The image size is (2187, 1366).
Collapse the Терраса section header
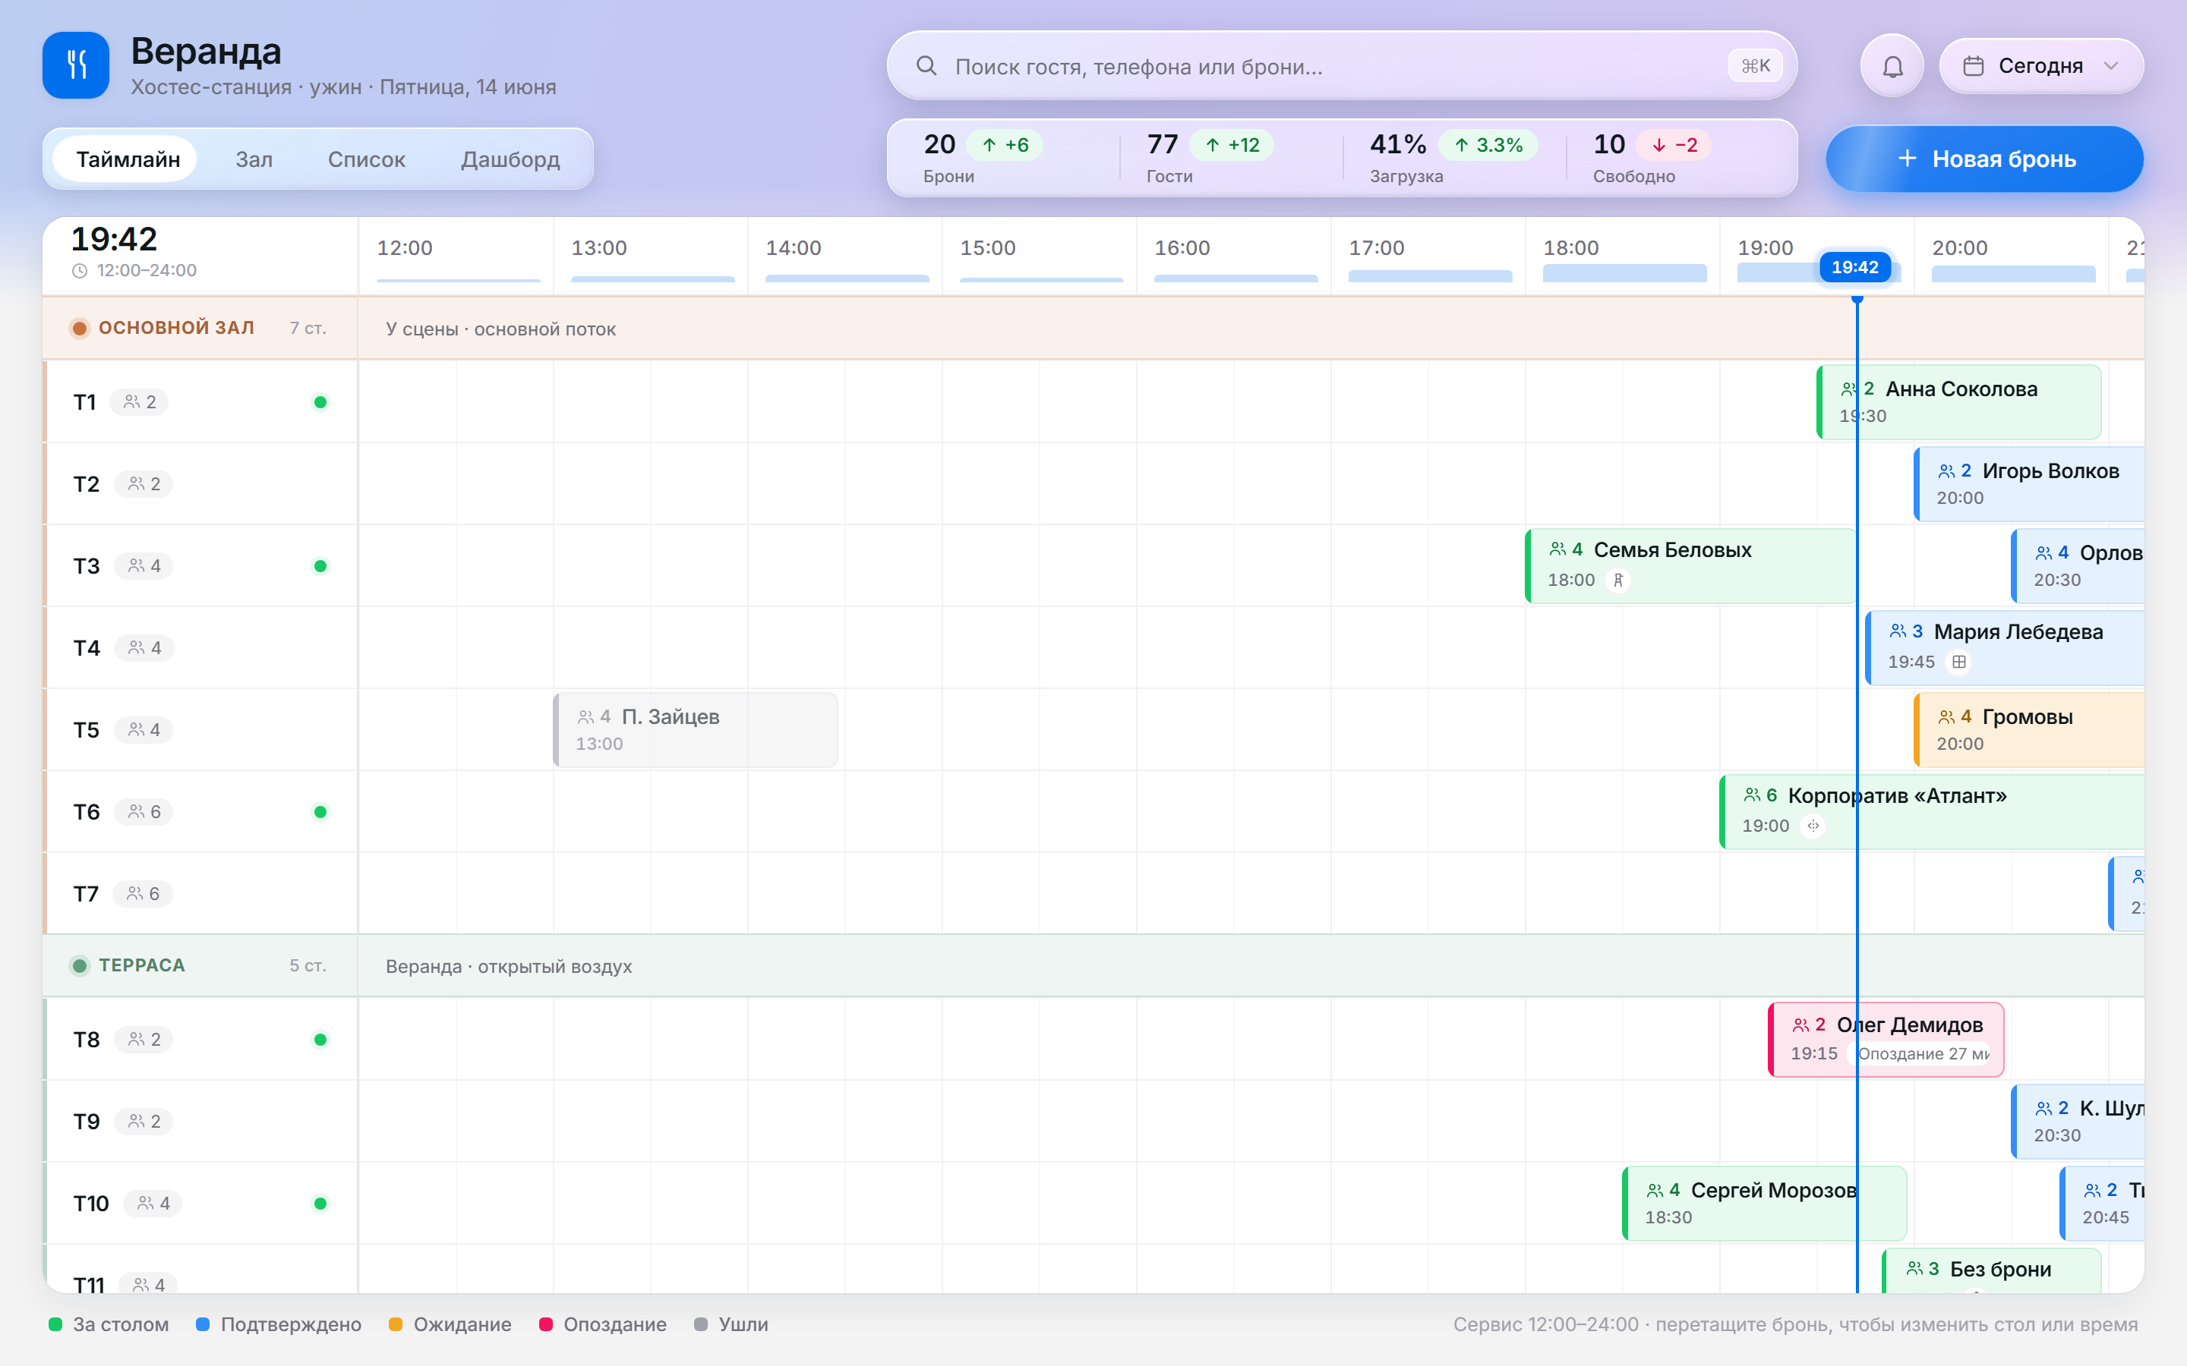[200, 966]
